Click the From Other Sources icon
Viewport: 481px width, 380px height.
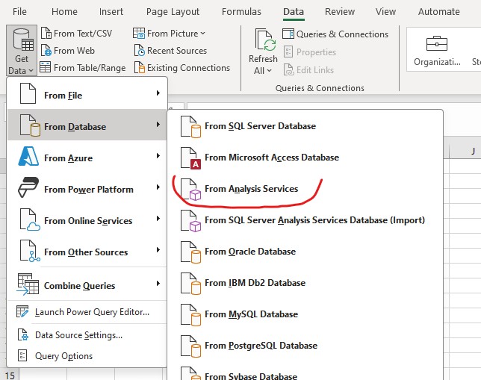(x=30, y=251)
